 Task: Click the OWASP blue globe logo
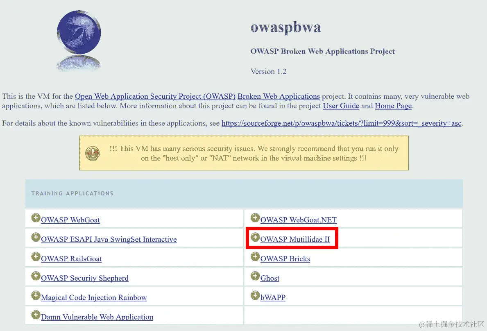click(x=79, y=32)
